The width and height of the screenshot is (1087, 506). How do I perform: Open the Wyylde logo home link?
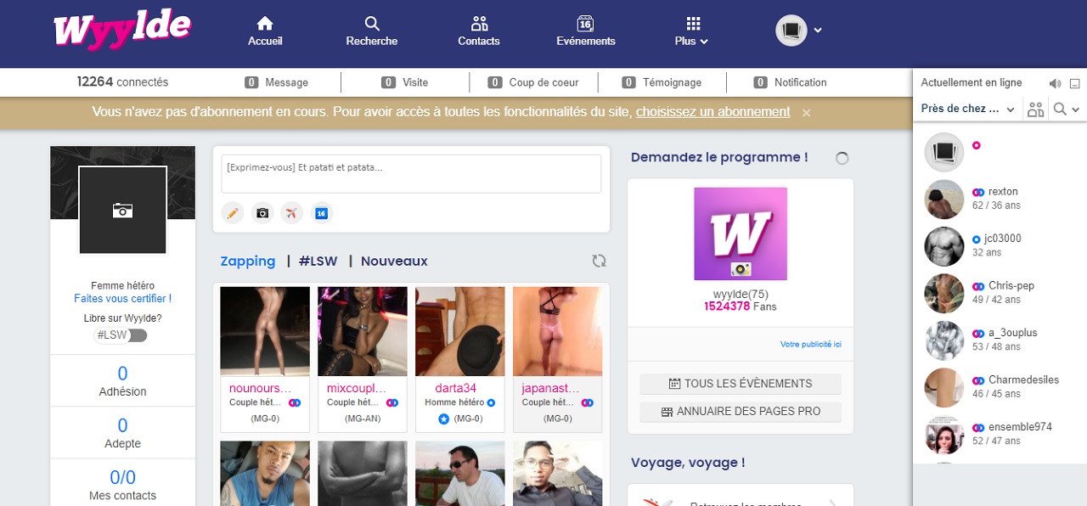tap(122, 31)
